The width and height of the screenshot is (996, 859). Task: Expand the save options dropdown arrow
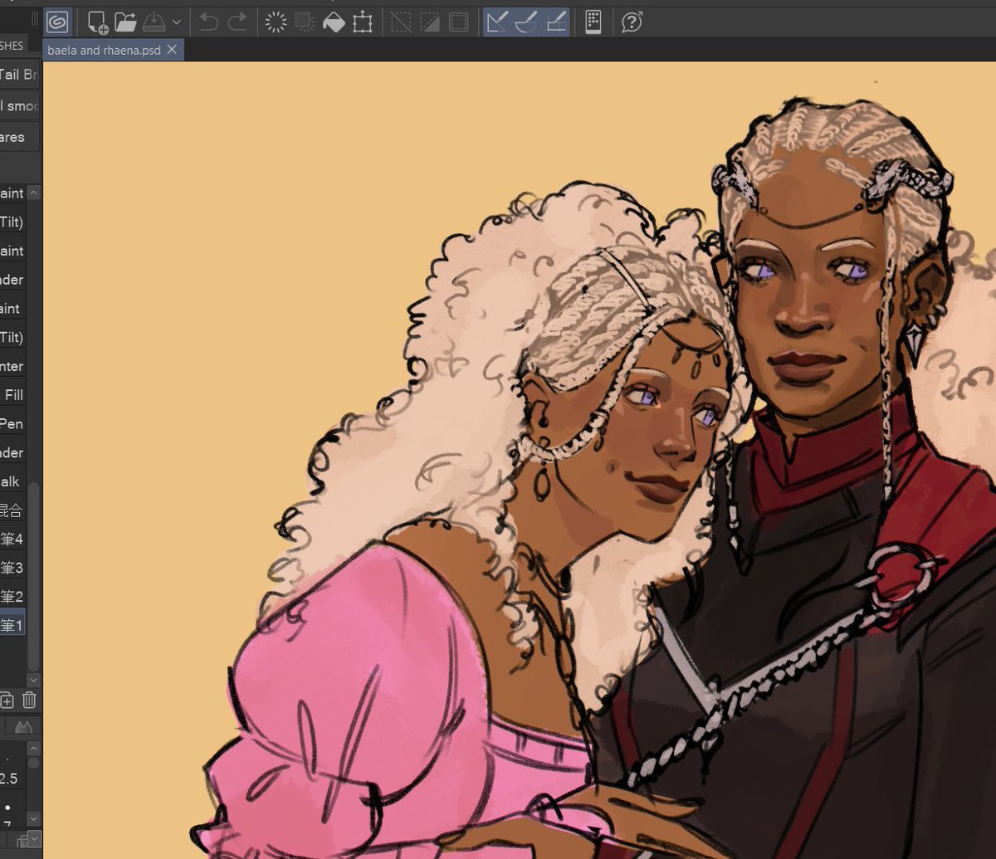pos(176,22)
